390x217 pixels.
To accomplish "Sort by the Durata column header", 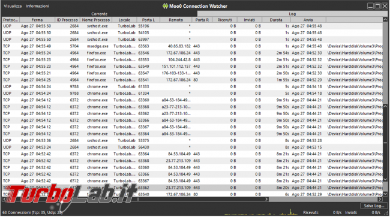I will [276, 20].
